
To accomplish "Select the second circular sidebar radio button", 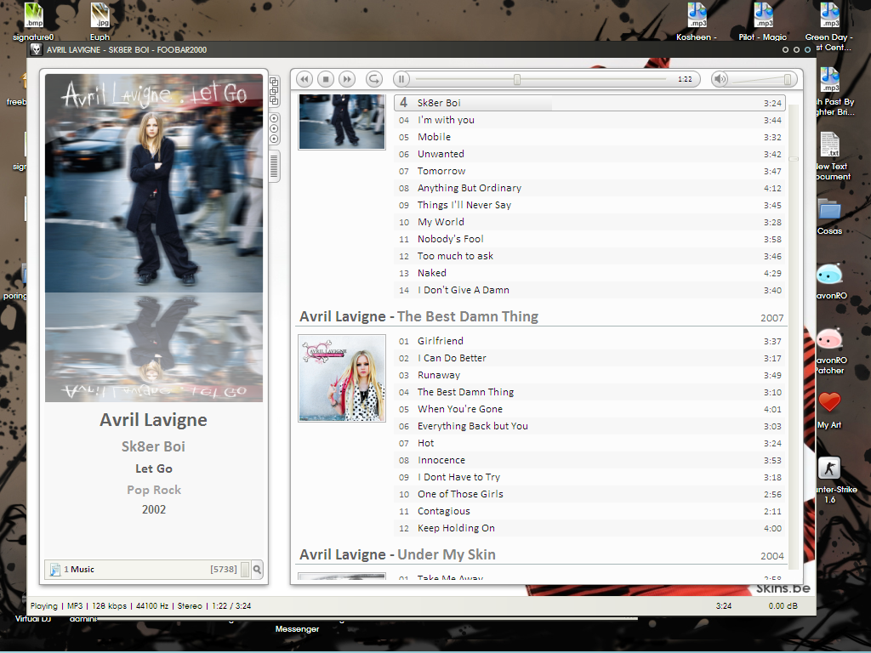I will [x=274, y=128].
